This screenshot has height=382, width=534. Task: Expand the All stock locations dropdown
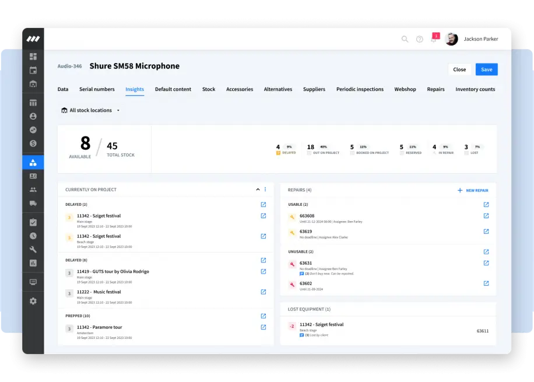pos(90,110)
